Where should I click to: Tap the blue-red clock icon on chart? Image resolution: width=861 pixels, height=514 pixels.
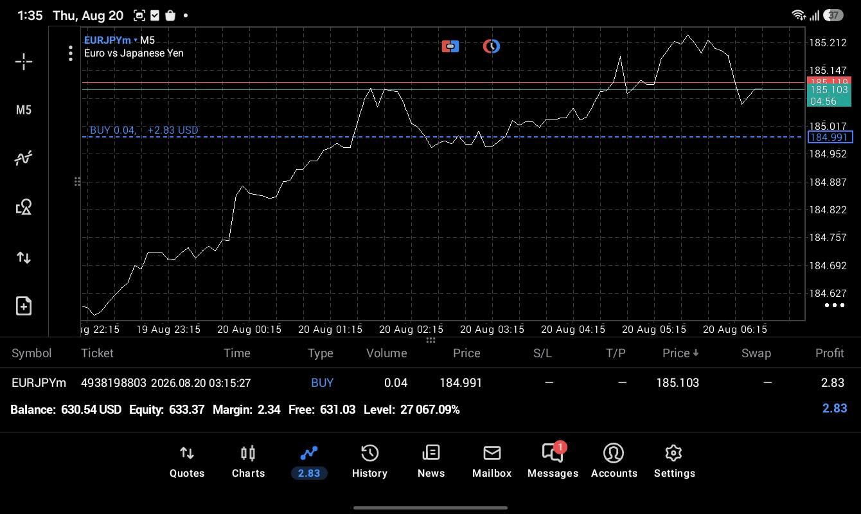[x=492, y=46]
